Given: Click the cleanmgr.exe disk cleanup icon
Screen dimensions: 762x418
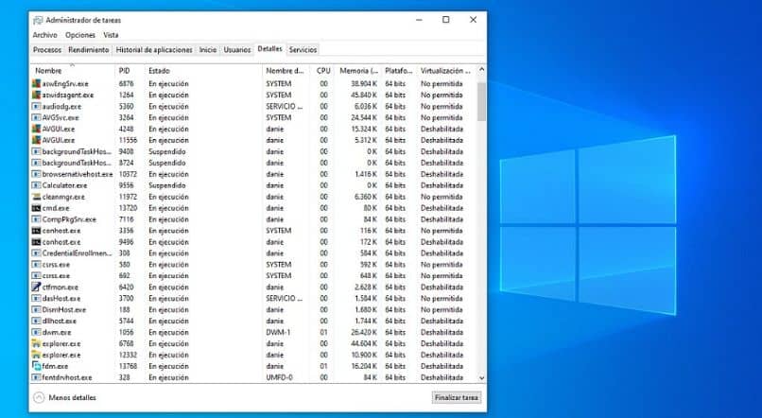Looking at the screenshot, I should point(36,197).
